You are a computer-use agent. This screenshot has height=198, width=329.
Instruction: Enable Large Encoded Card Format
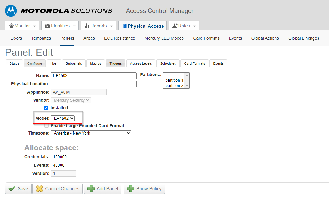click(x=46, y=126)
